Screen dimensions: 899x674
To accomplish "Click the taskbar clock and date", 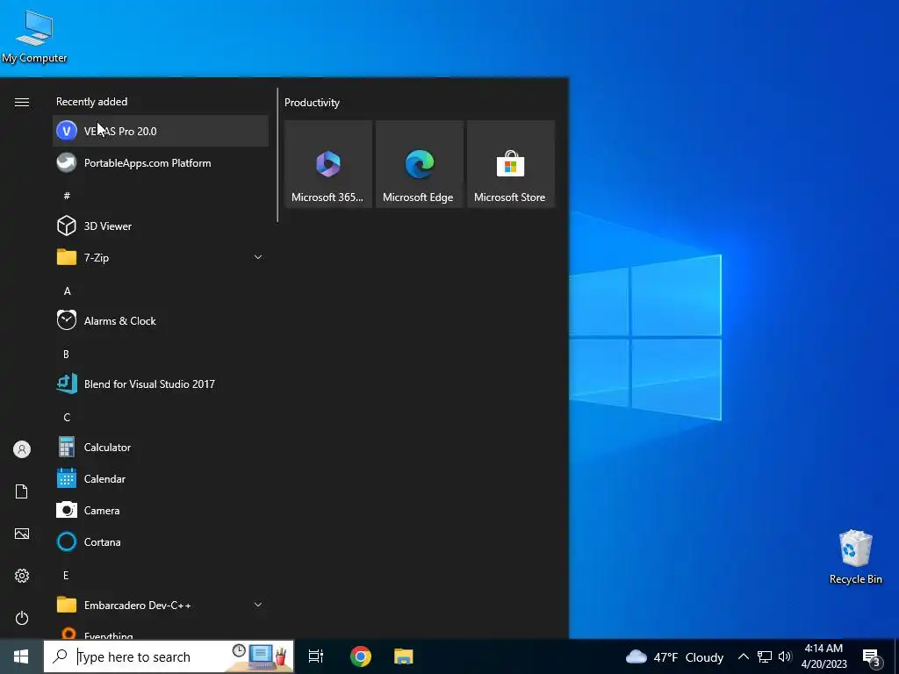I will [823, 656].
